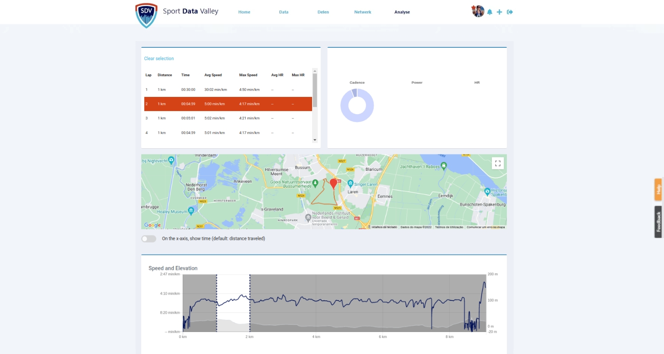Select lap 3 row with 00:05:01

[x=228, y=118]
